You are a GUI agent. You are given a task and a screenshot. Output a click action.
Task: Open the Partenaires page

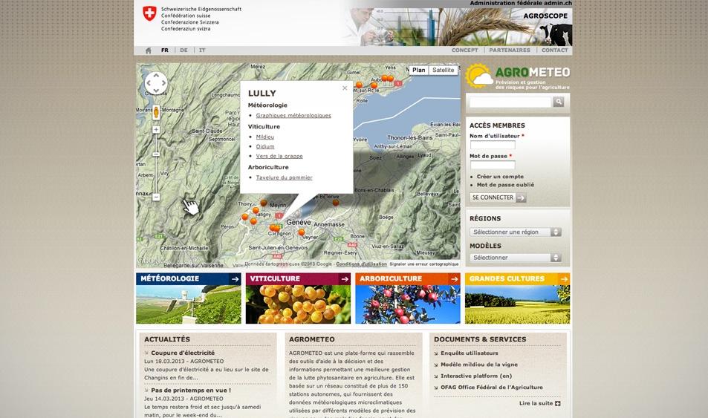(x=510, y=50)
